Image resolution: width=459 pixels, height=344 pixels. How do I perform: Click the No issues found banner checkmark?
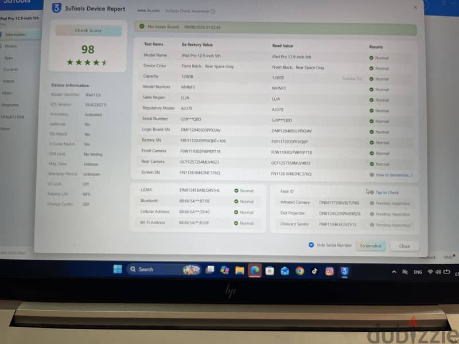142,26
